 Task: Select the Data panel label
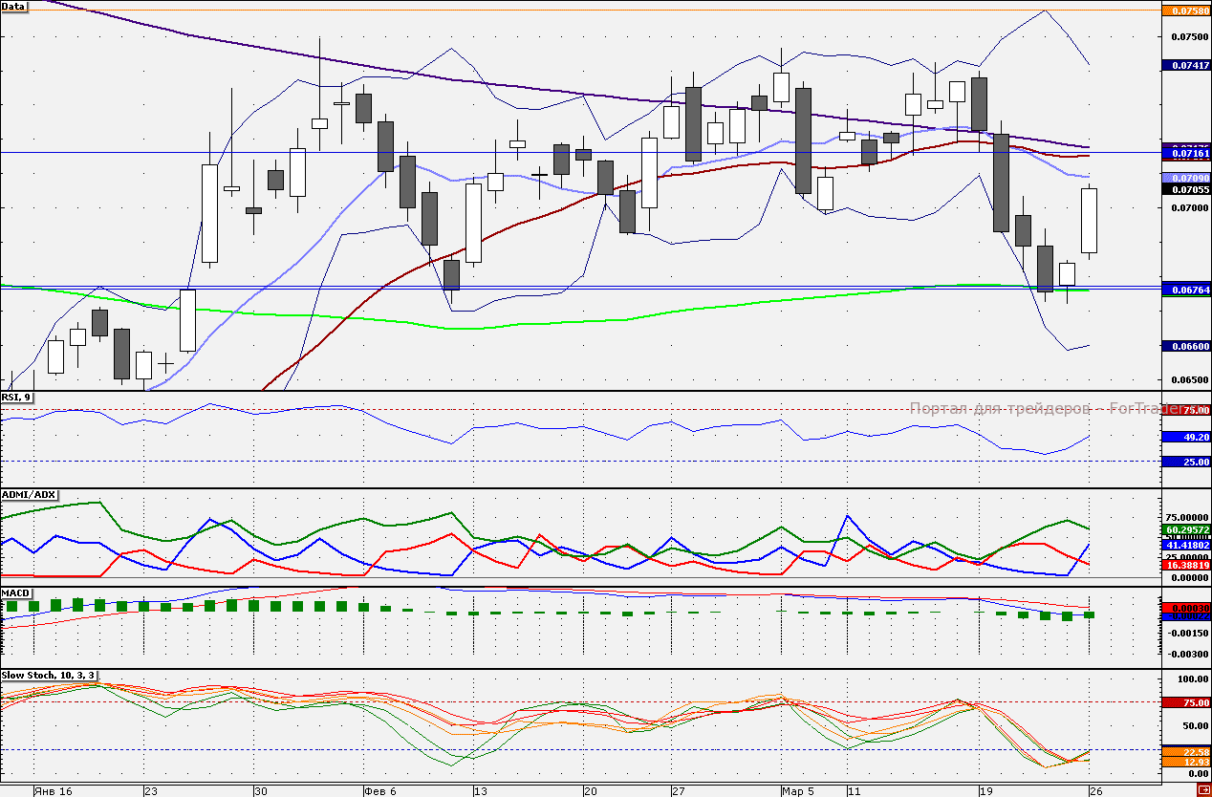click(x=14, y=7)
